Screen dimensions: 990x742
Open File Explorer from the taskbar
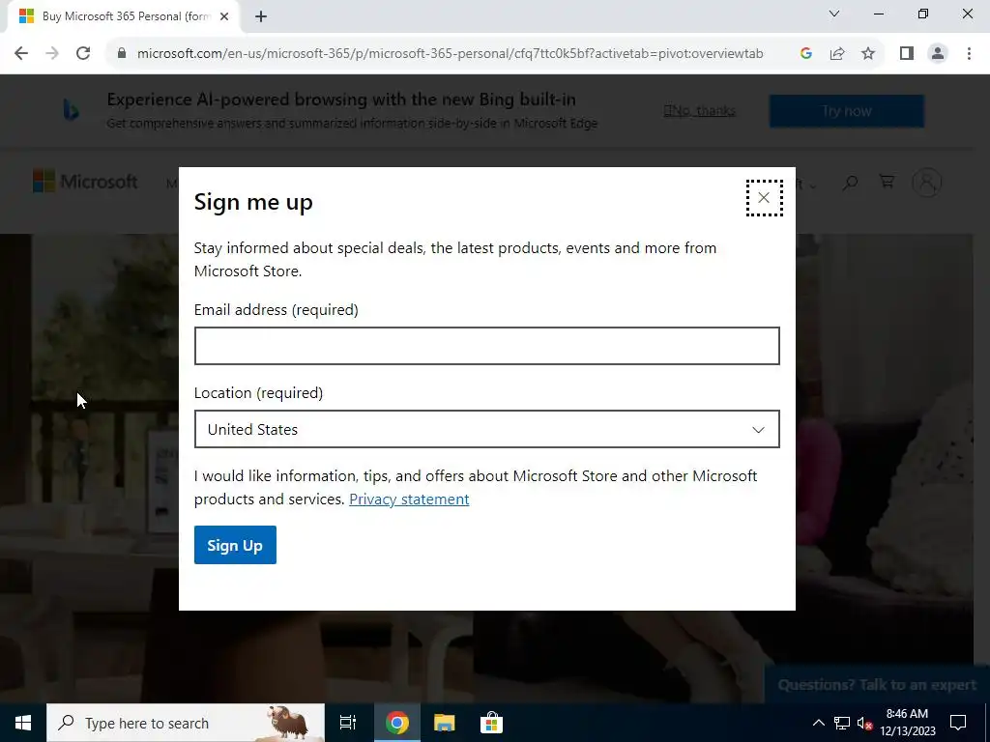(x=445, y=723)
